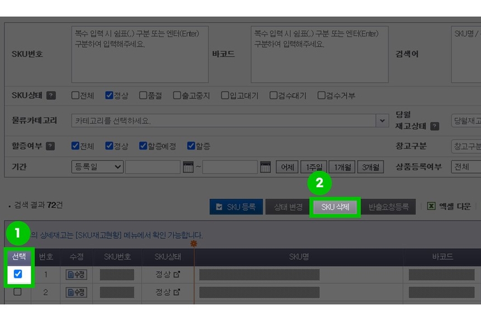Uncheck 전체 under 할증여부
Image resolution: width=481 pixels, height=321 pixels.
pyautogui.click(x=75, y=146)
